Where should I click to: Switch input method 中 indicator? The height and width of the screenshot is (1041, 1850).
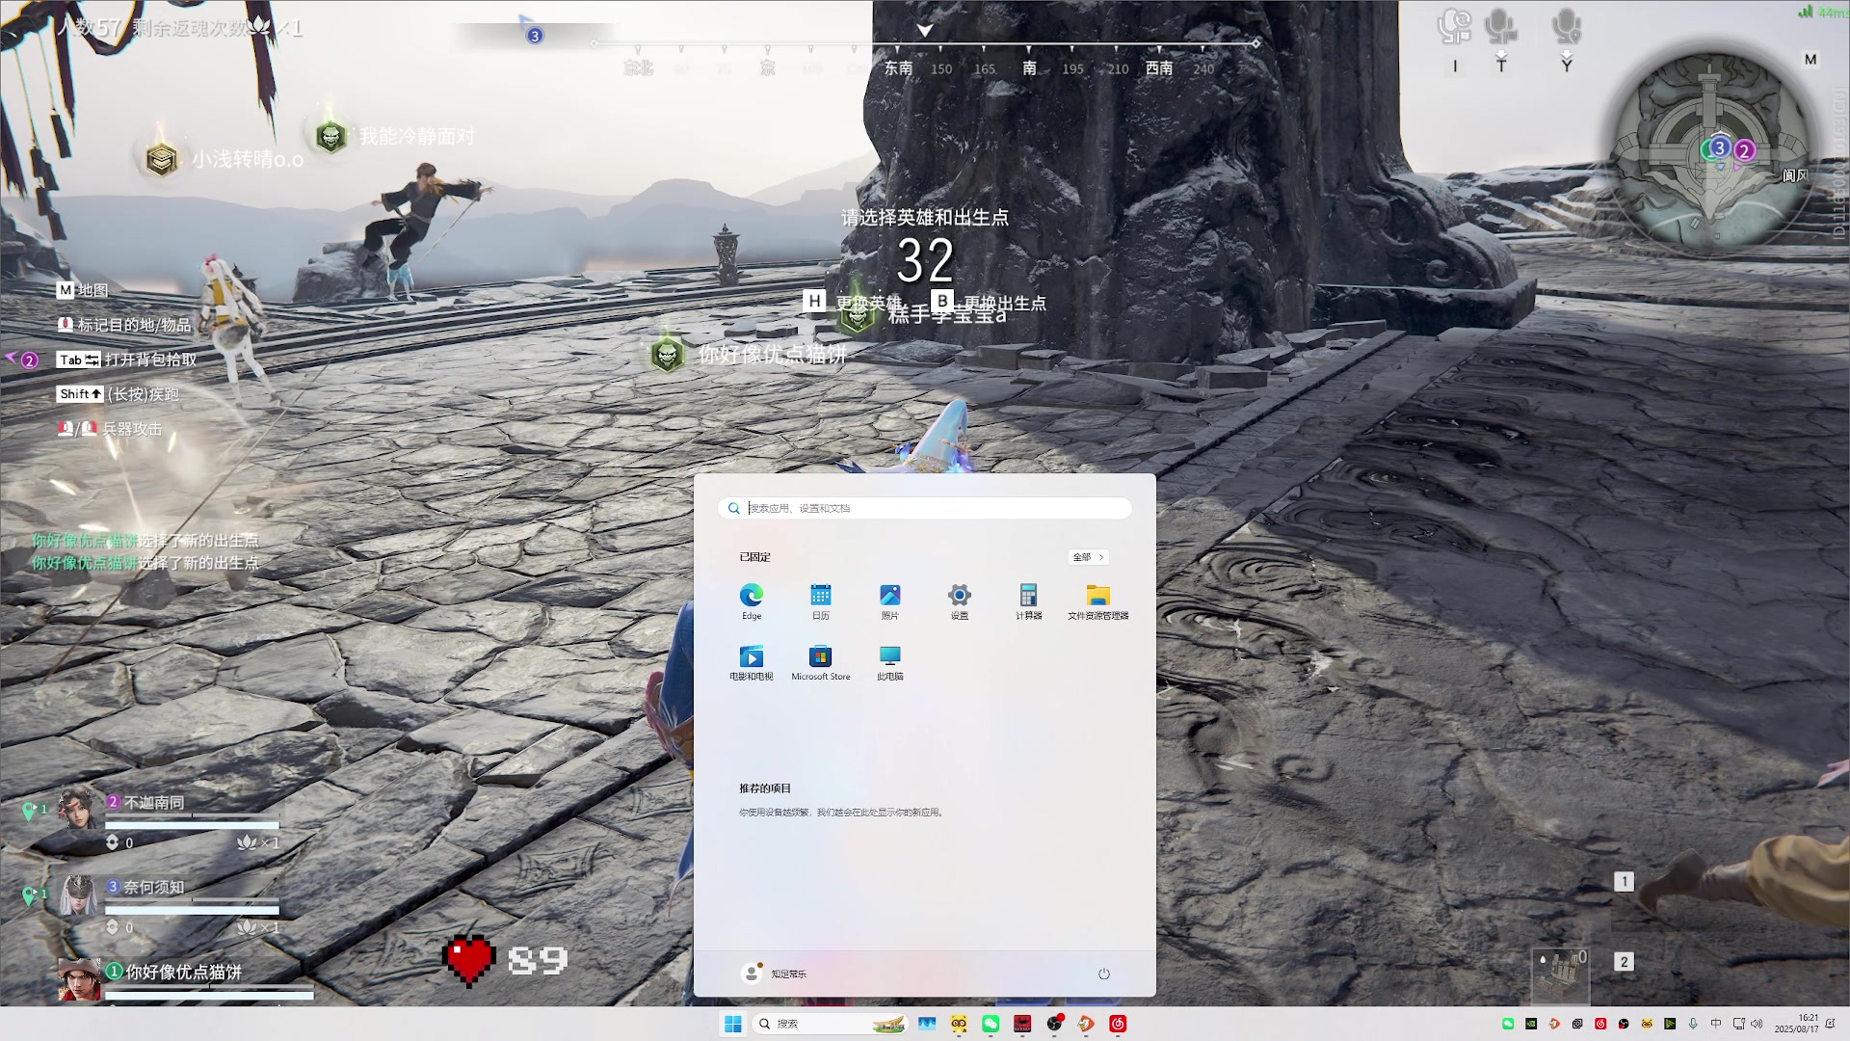[1716, 1024]
